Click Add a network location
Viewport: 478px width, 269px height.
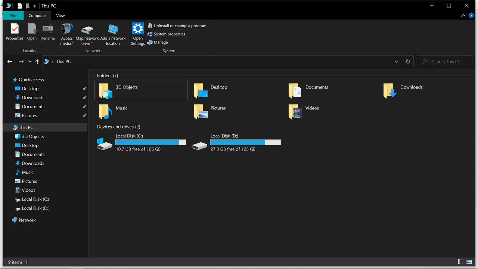coord(113,34)
